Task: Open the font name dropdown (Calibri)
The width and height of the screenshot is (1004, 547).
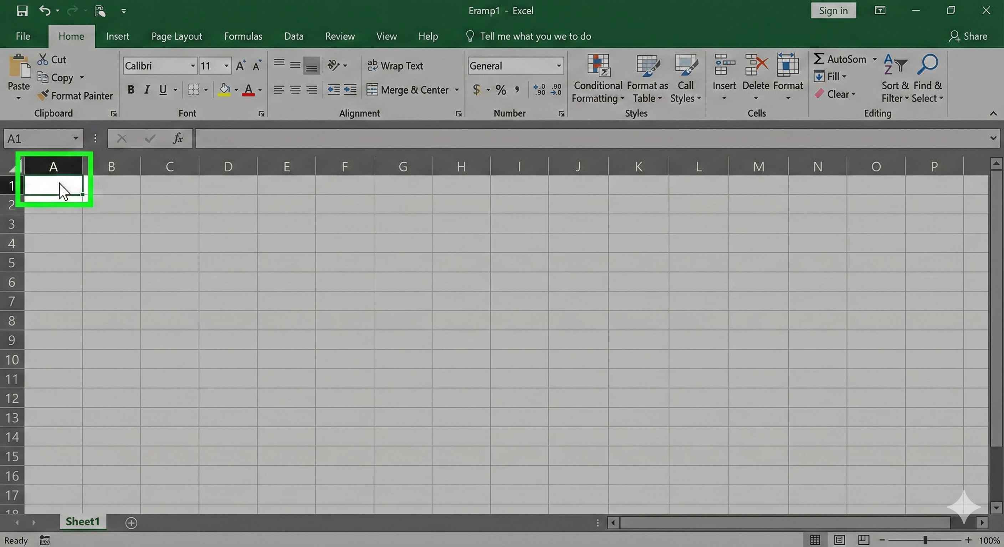Action: [x=193, y=66]
